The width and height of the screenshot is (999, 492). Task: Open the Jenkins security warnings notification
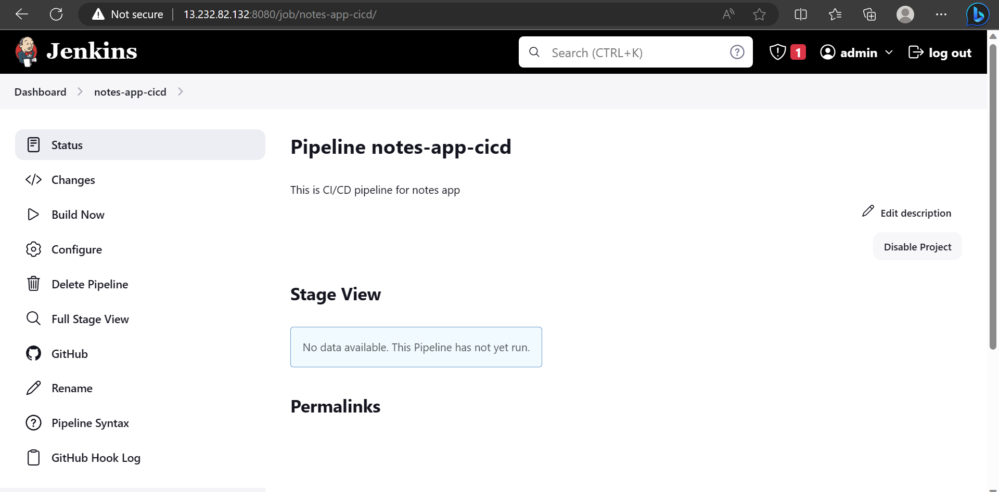(x=787, y=52)
